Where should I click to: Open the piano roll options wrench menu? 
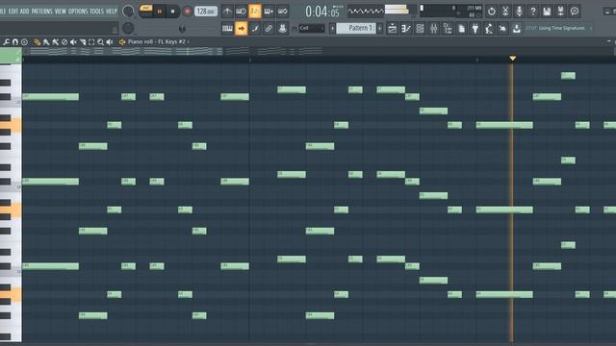coord(7,42)
